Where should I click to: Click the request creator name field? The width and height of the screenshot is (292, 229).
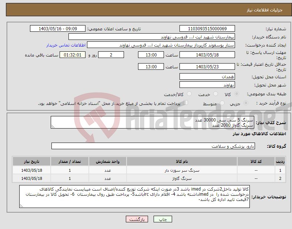click(x=161, y=45)
